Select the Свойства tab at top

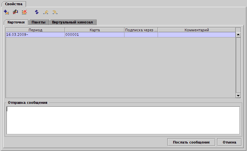coord(14,4)
